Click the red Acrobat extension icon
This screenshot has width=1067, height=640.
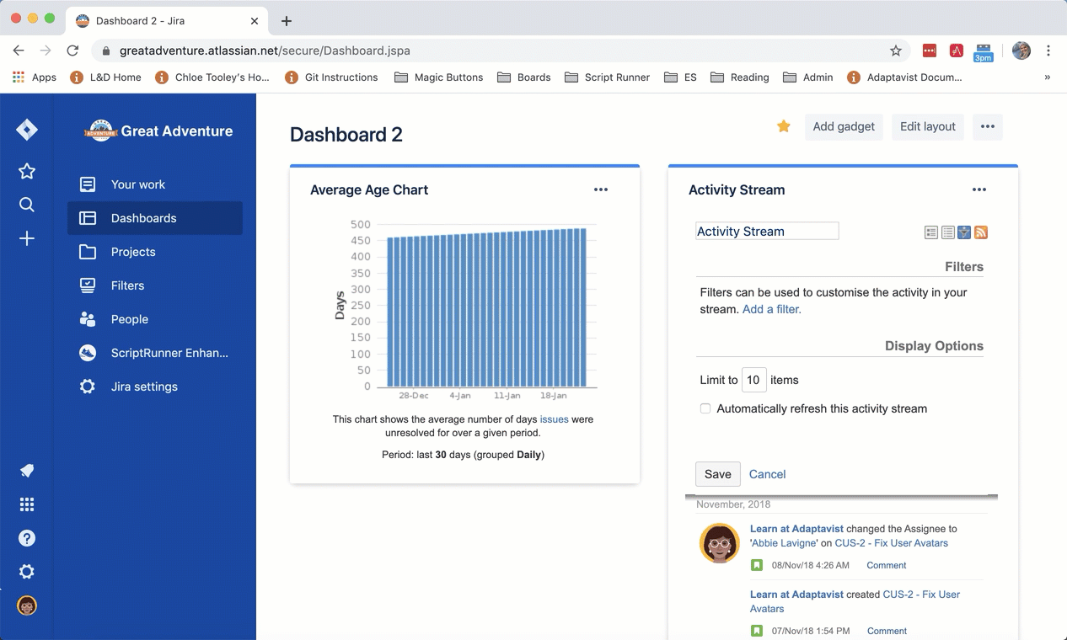[x=957, y=51]
